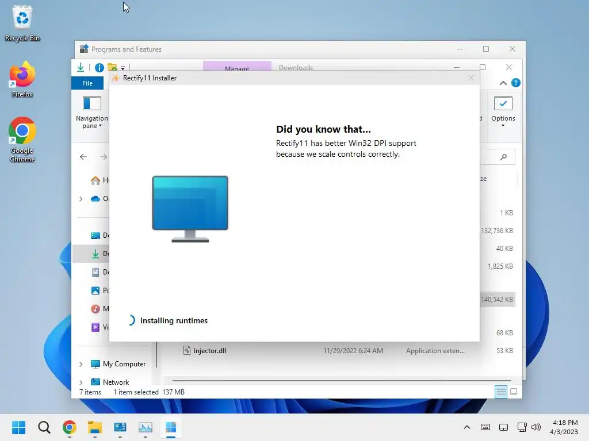Click the 11/29/2022 6:24 AM date cell
Viewport: 589px width, 441px height.
(x=353, y=351)
